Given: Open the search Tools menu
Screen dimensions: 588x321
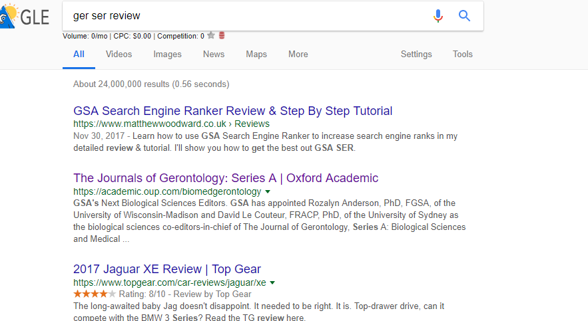Looking at the screenshot, I should click(462, 54).
